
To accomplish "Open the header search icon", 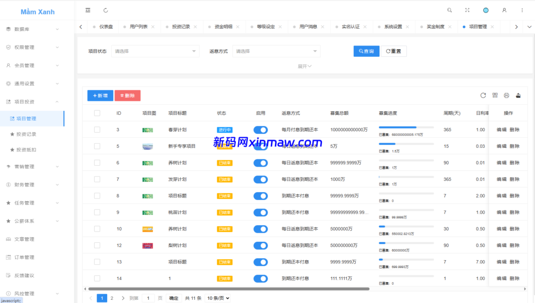I will pos(449,10).
